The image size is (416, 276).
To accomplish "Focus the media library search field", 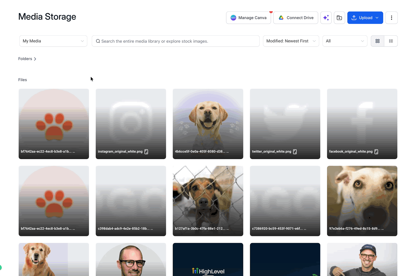I will 175,41.
